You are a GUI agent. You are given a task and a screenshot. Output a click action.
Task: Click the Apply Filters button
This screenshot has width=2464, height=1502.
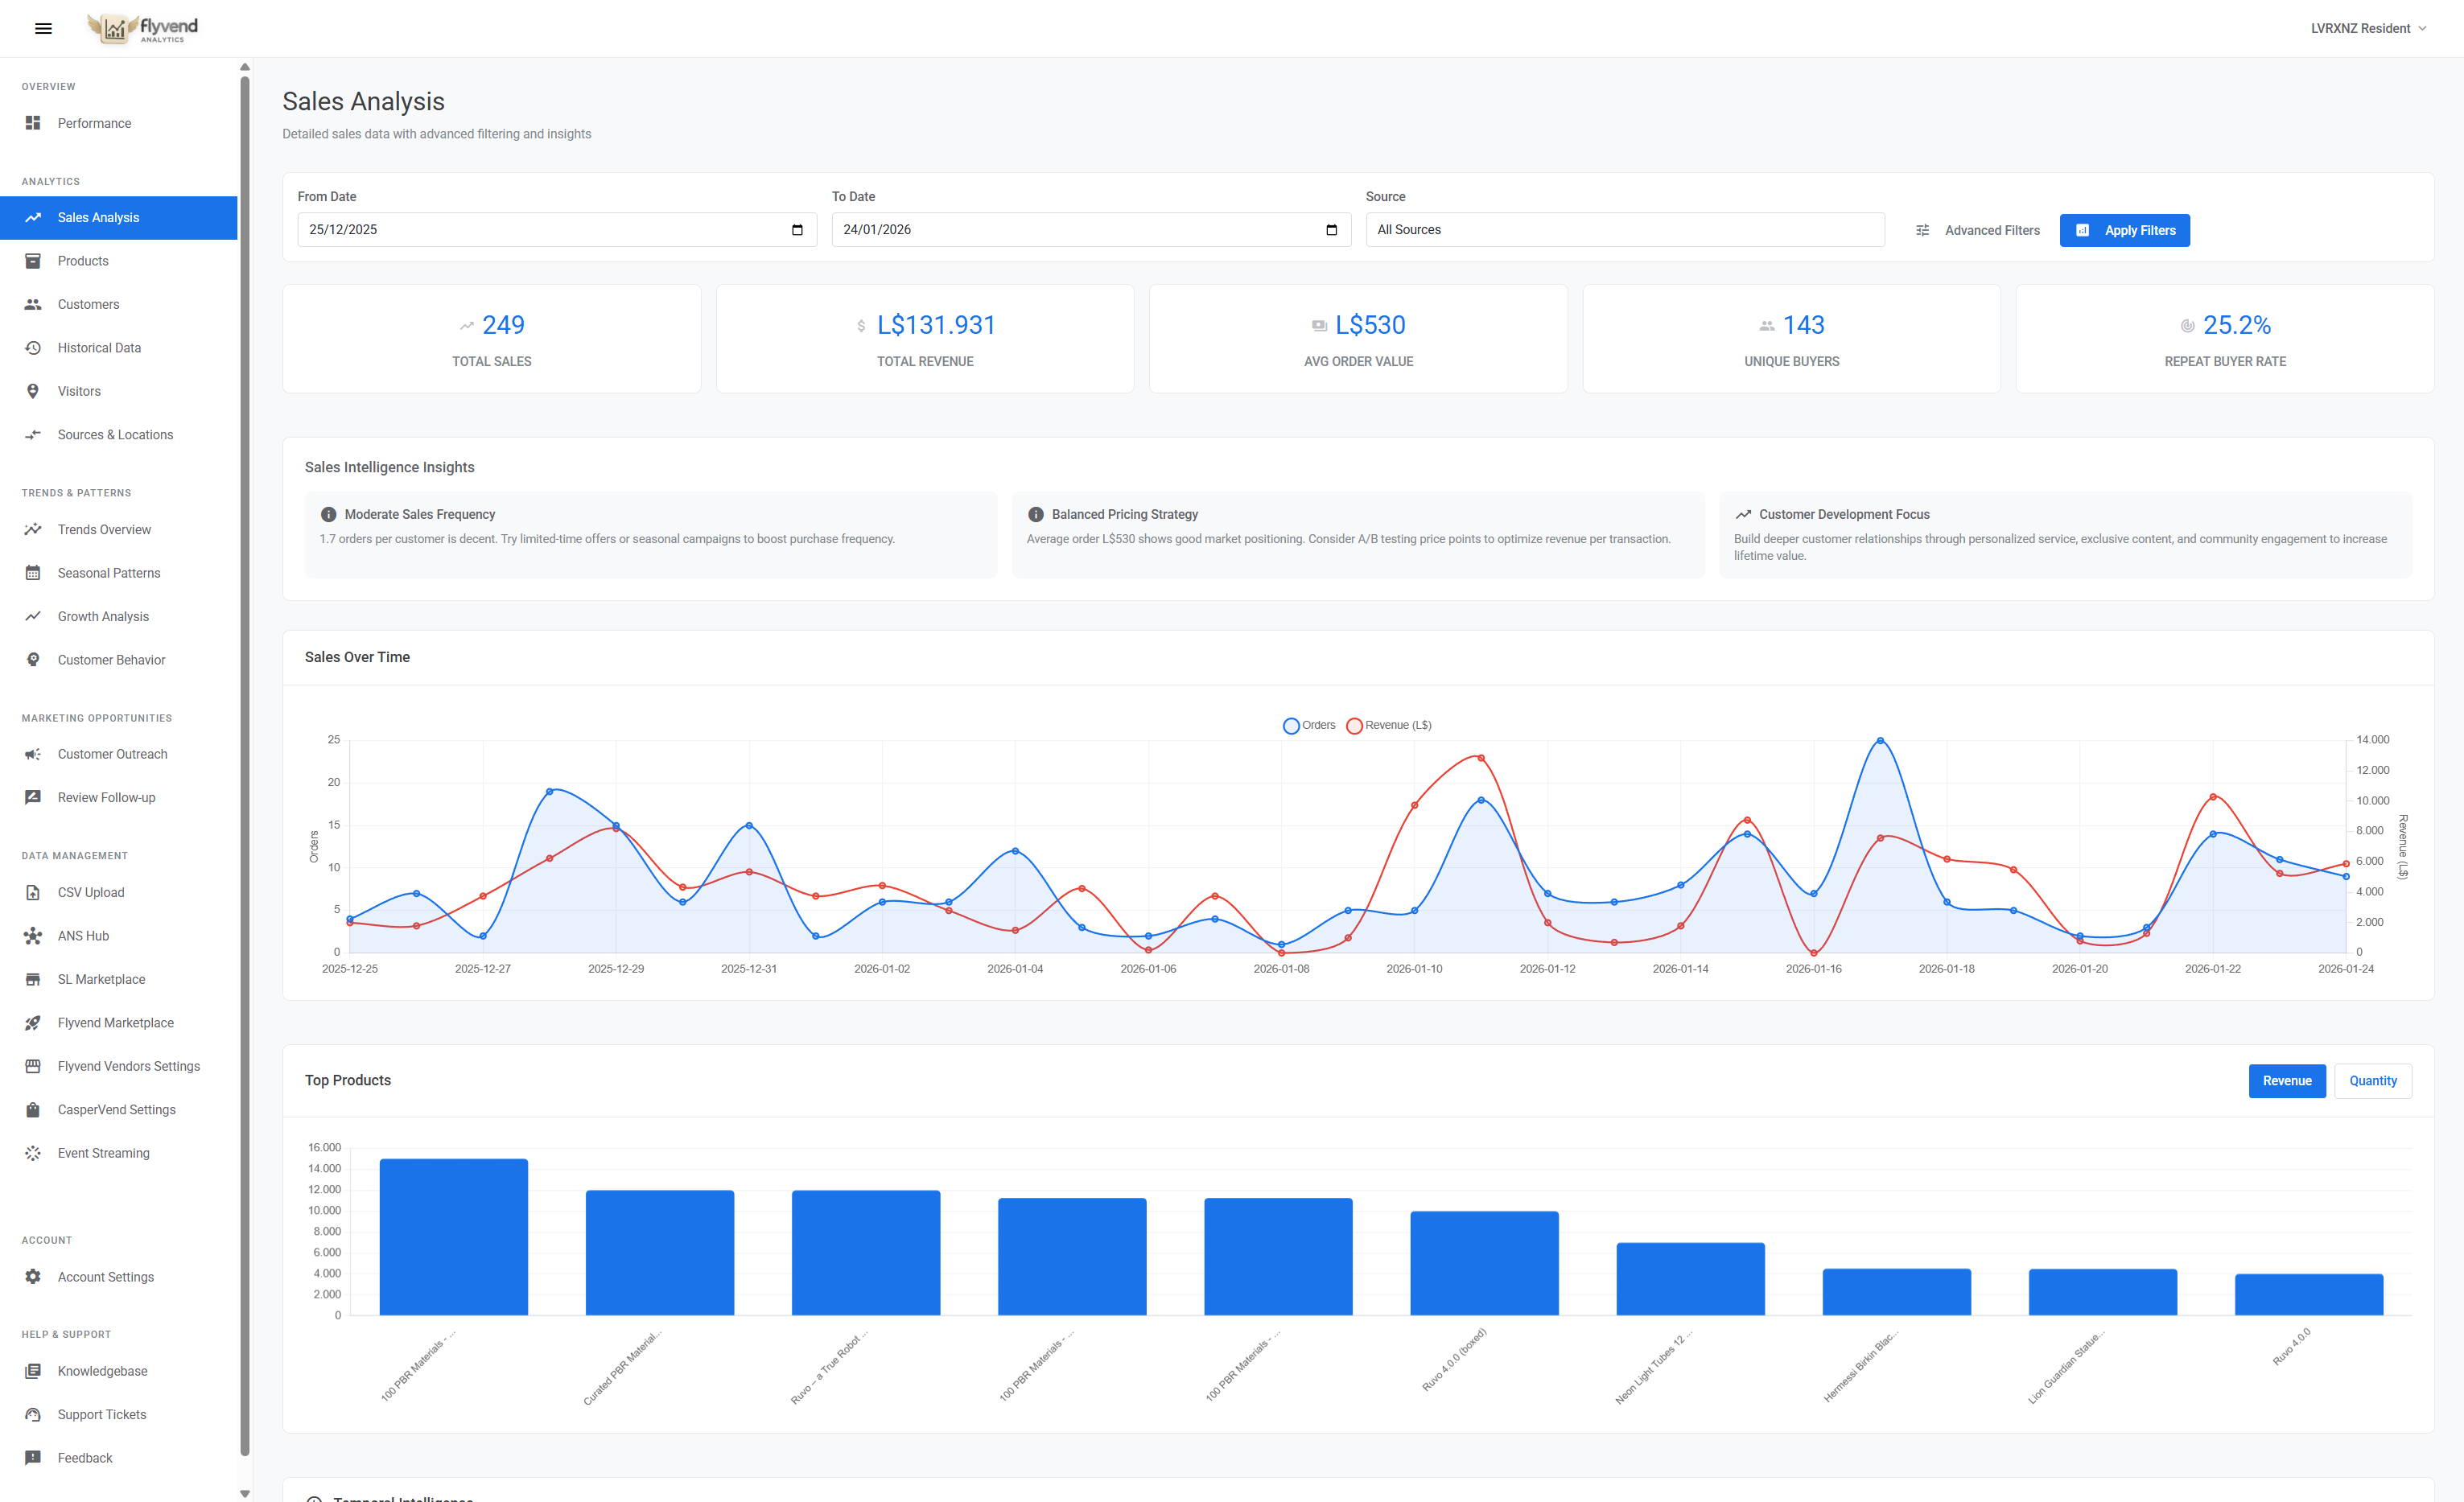[2125, 230]
